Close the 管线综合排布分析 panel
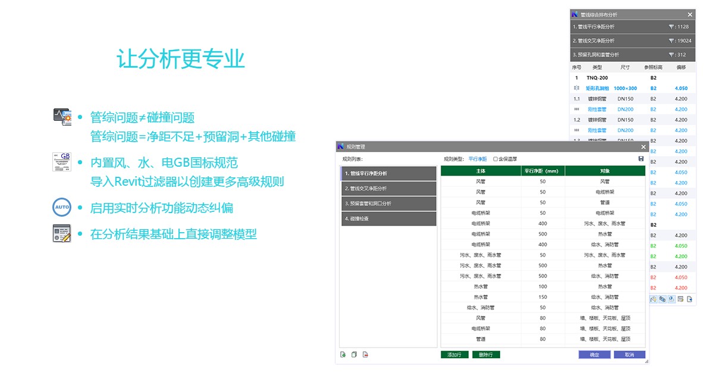The height and width of the screenshot is (378, 725). pos(690,14)
